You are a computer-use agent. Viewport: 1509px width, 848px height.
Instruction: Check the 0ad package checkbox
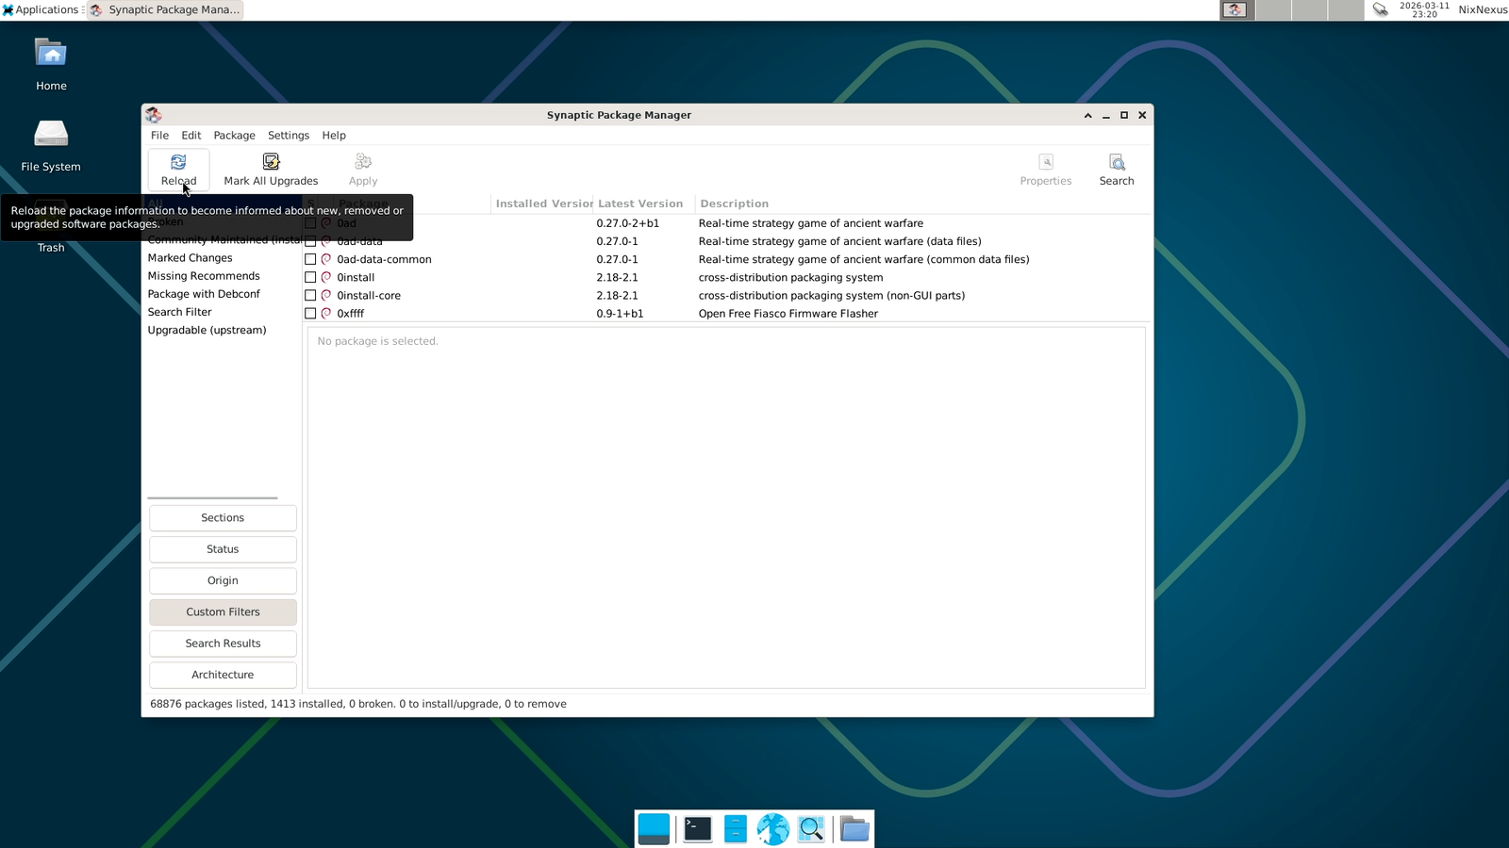(x=310, y=223)
